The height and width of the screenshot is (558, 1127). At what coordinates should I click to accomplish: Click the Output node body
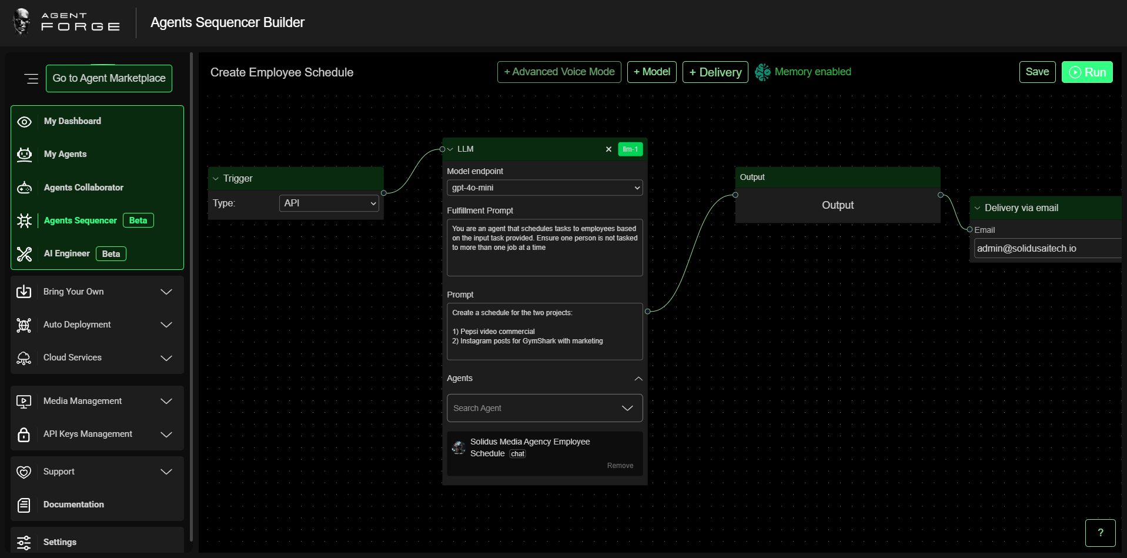(838, 205)
